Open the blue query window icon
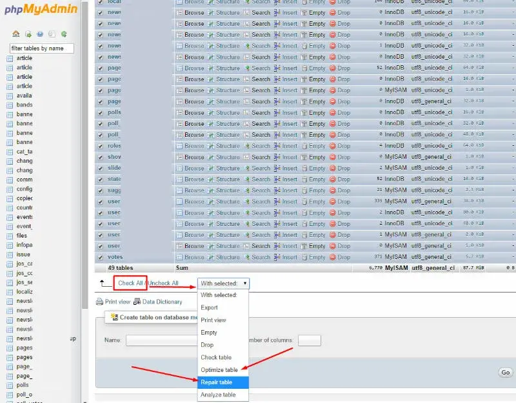 (40, 34)
